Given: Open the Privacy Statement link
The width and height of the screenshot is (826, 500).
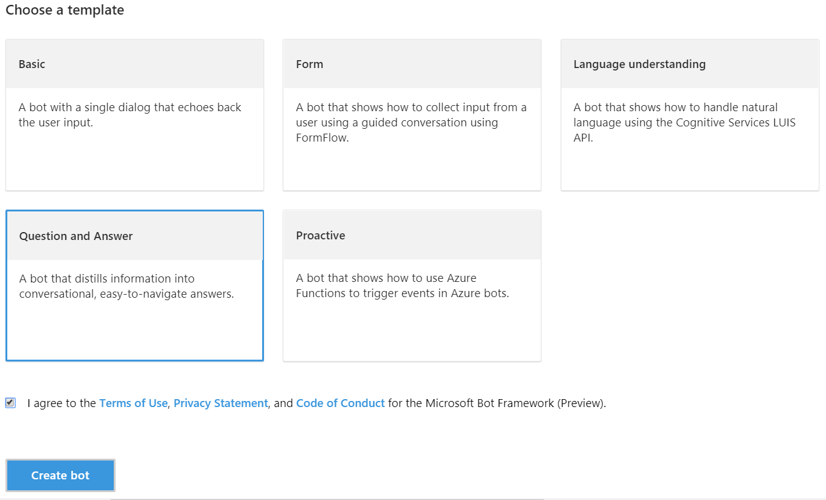Looking at the screenshot, I should [x=221, y=403].
